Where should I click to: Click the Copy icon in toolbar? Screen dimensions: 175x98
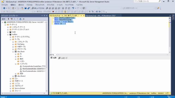[x=66, y=8]
